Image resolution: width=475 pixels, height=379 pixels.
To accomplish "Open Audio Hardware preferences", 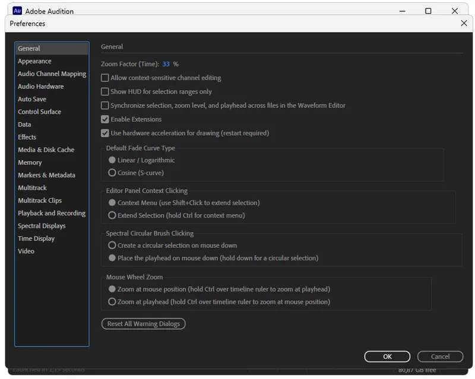I will (x=52, y=87).
